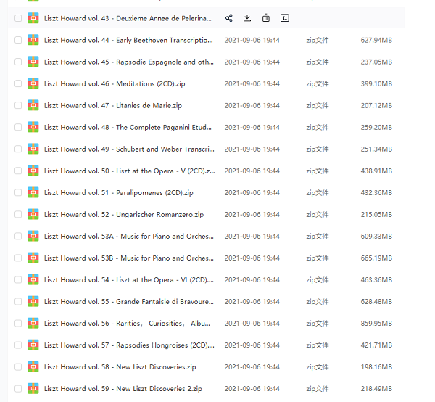The image size is (435, 402).
Task: Click zip icon of vol. 59
Action: pos(33,389)
